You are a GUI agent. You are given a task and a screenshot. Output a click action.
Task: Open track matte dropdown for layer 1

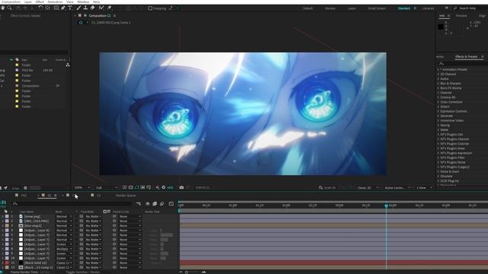point(94,216)
